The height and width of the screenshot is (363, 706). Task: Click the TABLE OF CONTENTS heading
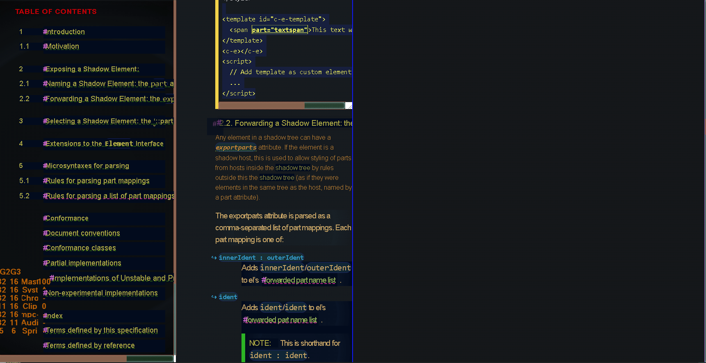[x=56, y=11]
